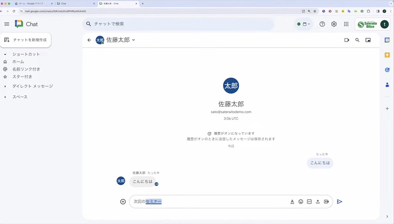Click the browser address bar URL

coord(56,11)
